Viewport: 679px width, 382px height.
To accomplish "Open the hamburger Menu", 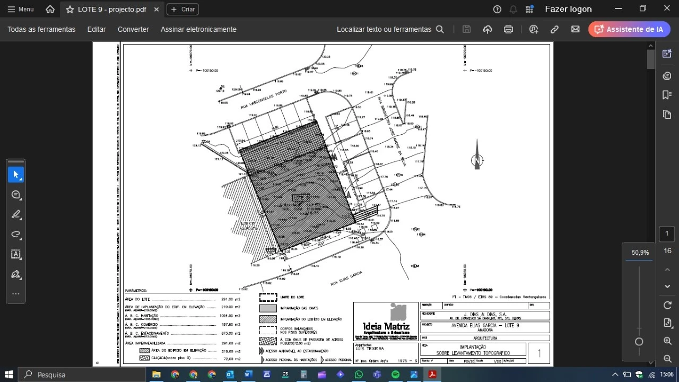I will [x=20, y=8].
